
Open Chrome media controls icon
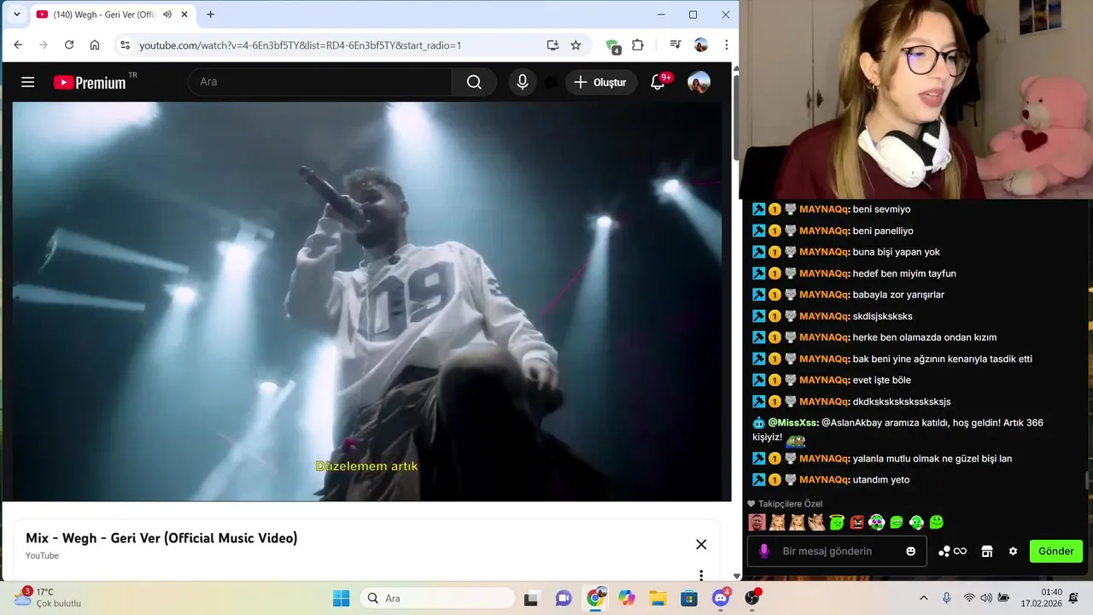coord(675,45)
